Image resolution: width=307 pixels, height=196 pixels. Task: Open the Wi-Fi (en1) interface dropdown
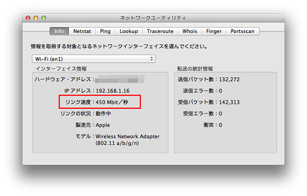coord(94,59)
